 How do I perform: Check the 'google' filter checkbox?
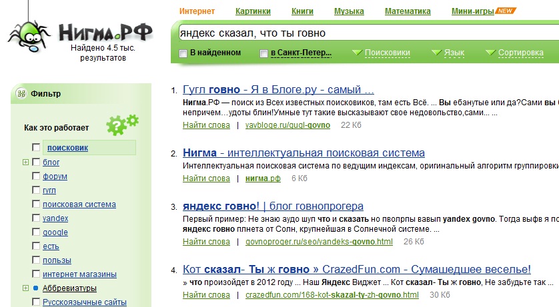click(x=36, y=232)
